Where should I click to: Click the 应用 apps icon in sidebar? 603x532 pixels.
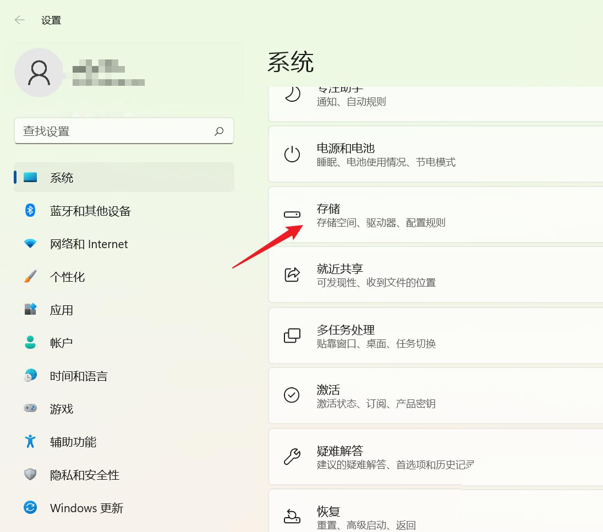coord(29,310)
